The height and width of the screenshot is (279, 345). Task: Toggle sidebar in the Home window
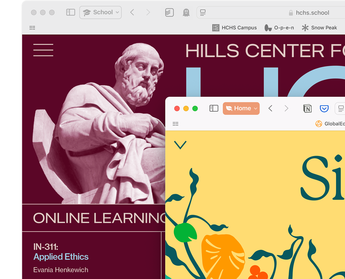coord(214,108)
